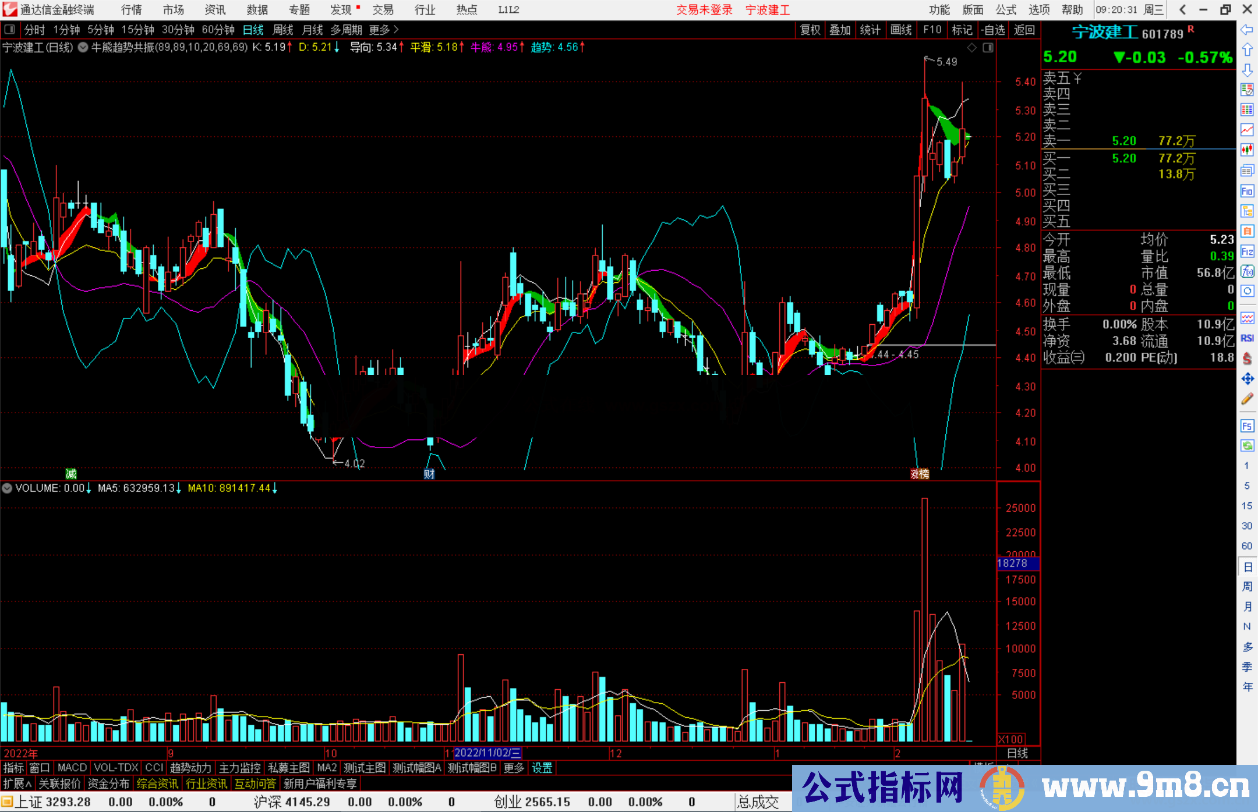Toggle the left panel button beside 分时
1258x812 pixels.
click(x=10, y=30)
